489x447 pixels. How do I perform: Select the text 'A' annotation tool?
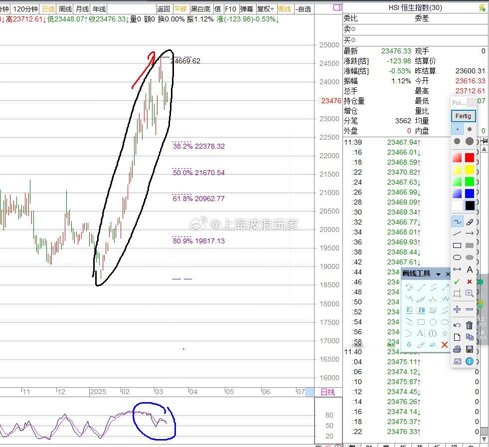[470, 269]
